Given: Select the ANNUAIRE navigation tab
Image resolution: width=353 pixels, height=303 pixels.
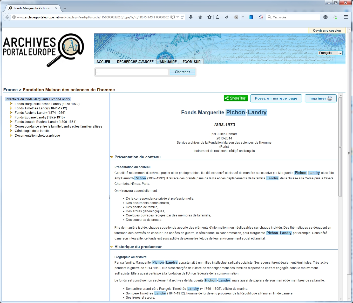Looking at the screenshot, I should (x=168, y=62).
